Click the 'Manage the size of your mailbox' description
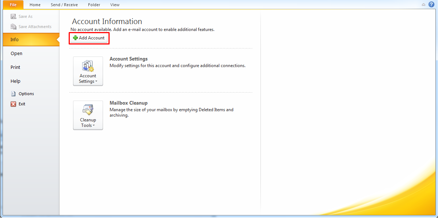This screenshot has height=218, width=438. tap(172, 112)
